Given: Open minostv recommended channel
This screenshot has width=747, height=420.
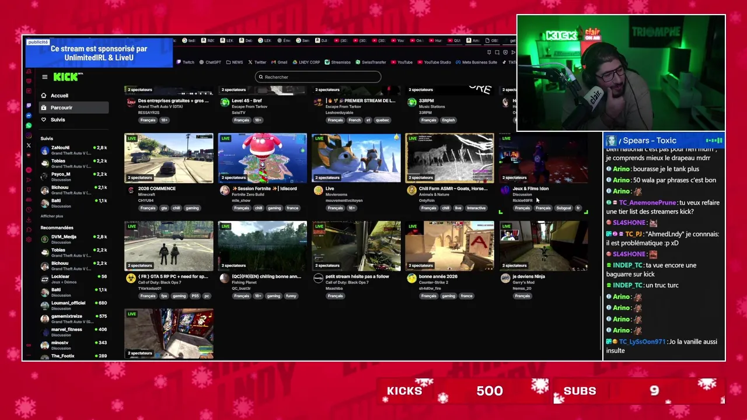Looking at the screenshot, I should 74,345.
